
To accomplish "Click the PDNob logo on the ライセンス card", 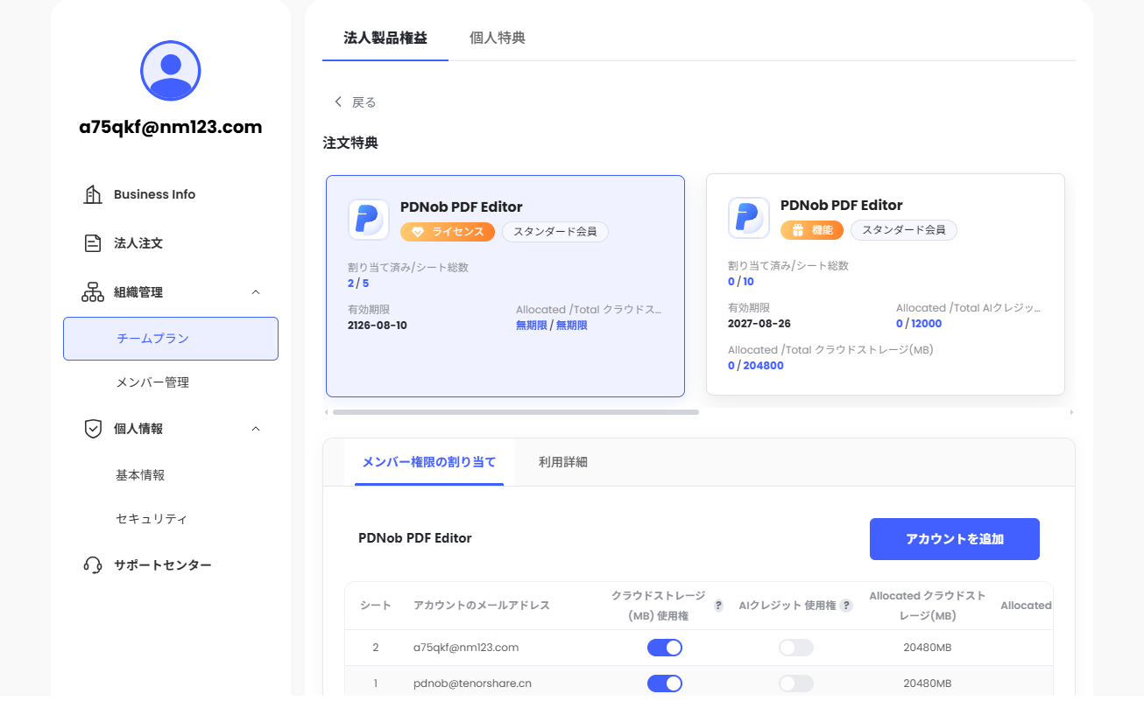I will 369,220.
